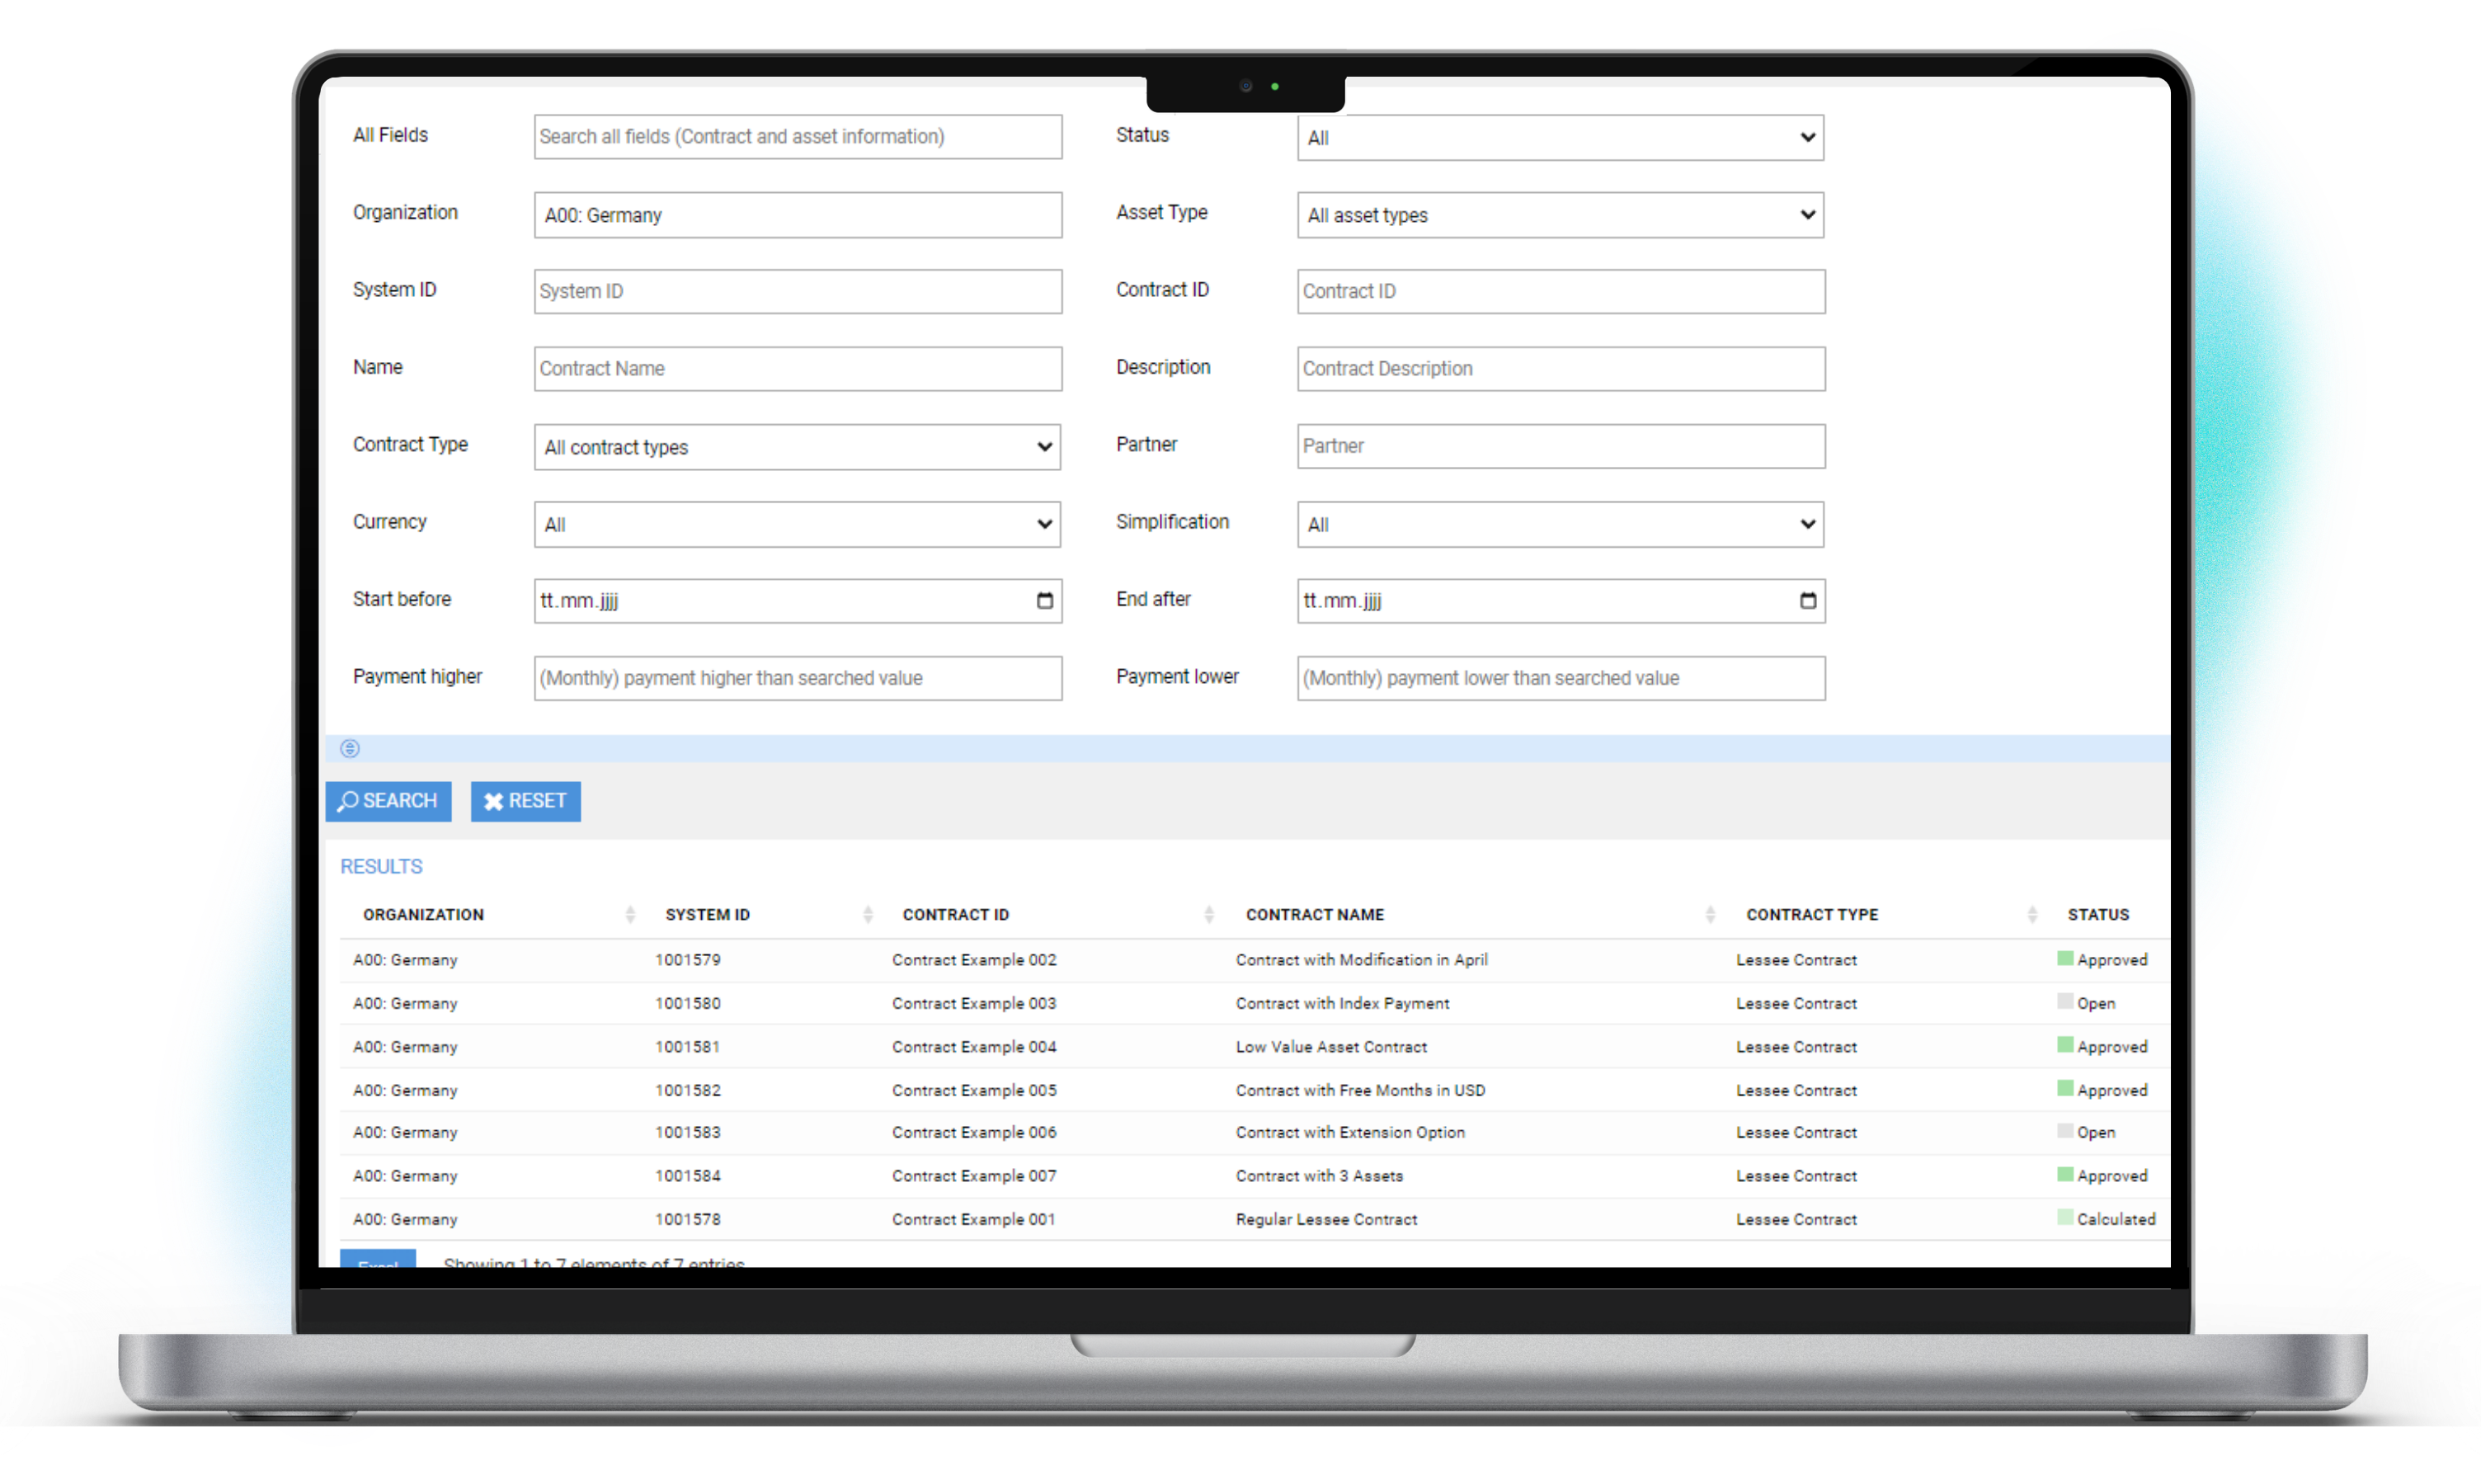Open the Currency dropdown
The image size is (2481, 1484).
[x=797, y=524]
